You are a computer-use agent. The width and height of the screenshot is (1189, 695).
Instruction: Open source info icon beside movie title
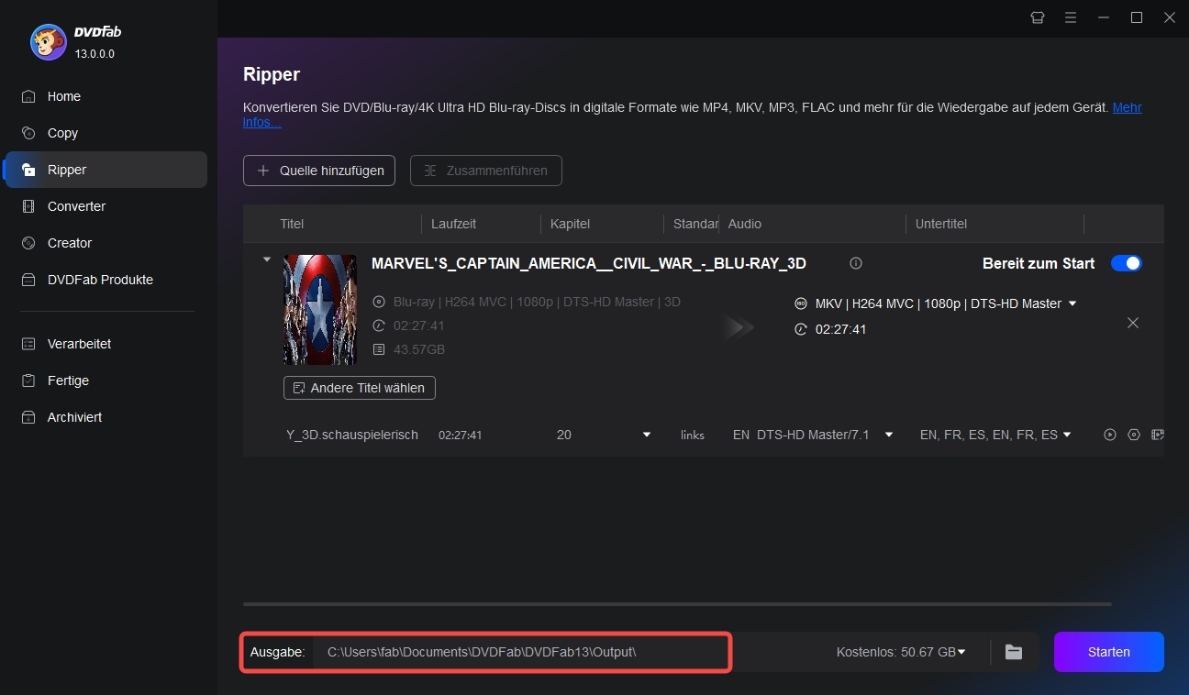(x=856, y=263)
